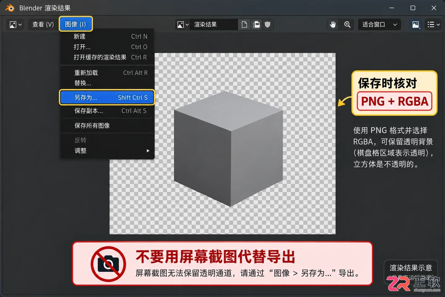Click the 渲染结果 image name field
This screenshot has width=445, height=297.
(214, 24)
